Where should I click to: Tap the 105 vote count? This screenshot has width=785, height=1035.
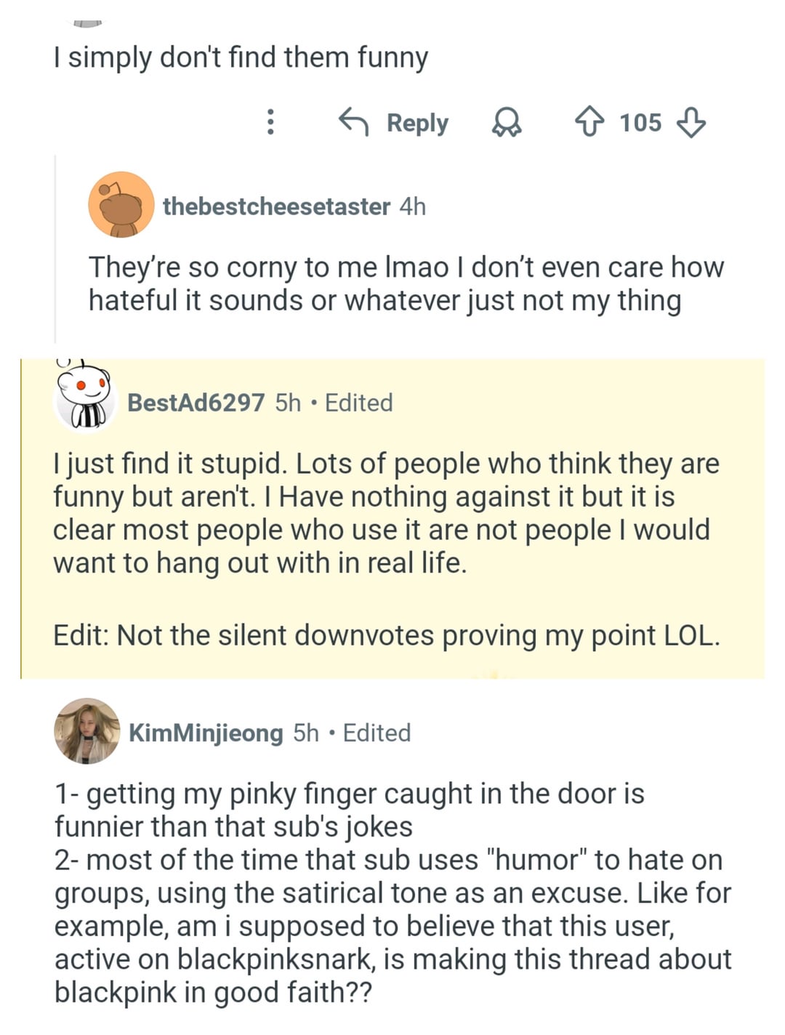point(640,122)
